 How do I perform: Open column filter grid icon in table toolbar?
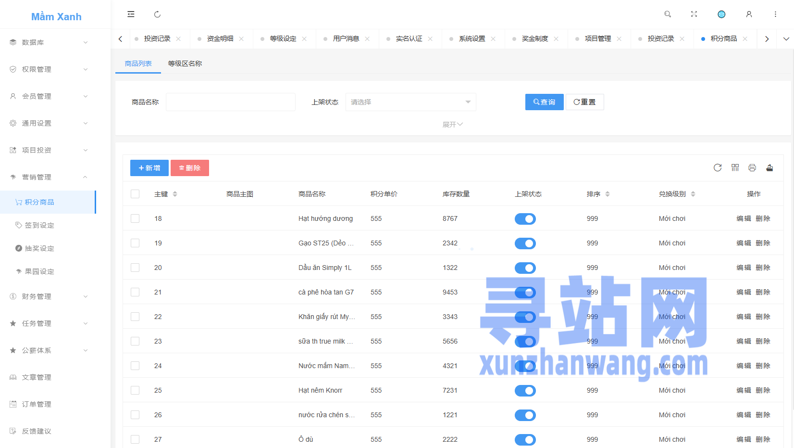tap(735, 167)
